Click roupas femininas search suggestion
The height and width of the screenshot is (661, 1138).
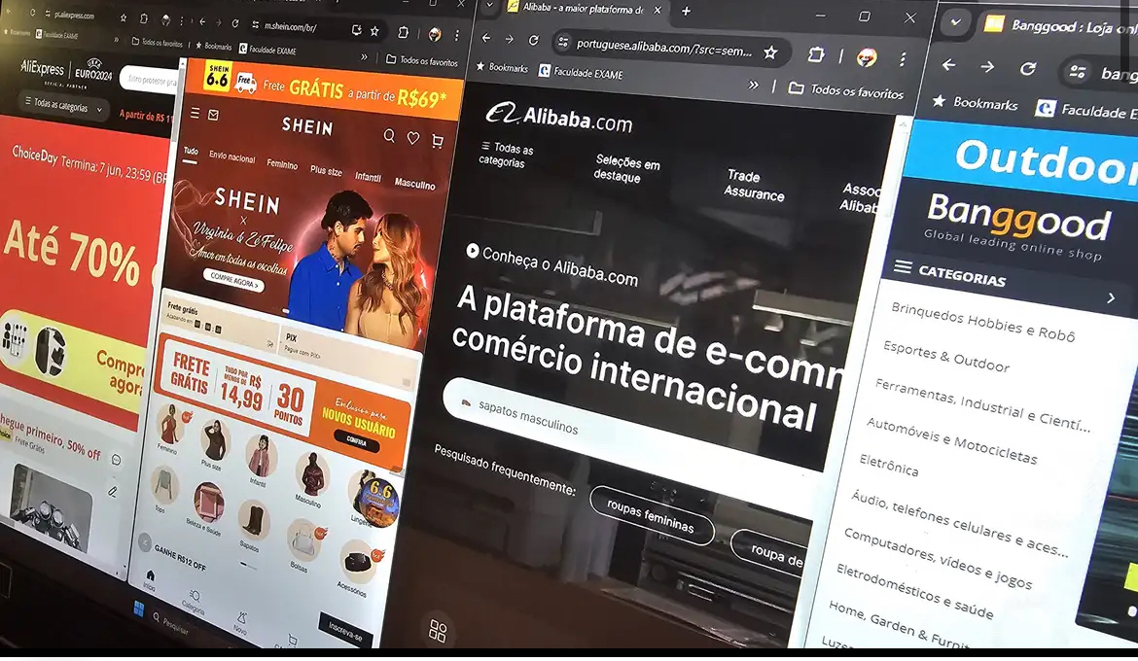click(651, 516)
